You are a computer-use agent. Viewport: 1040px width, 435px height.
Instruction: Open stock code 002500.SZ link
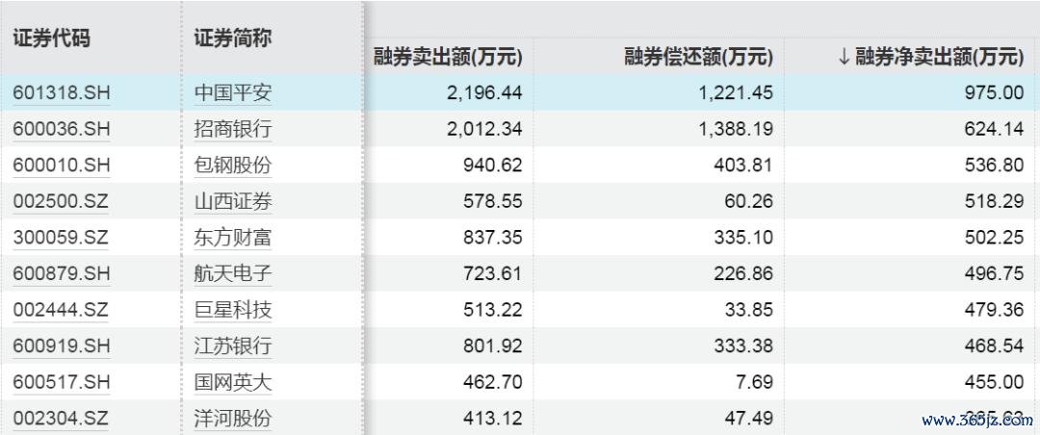pyautogui.click(x=61, y=201)
